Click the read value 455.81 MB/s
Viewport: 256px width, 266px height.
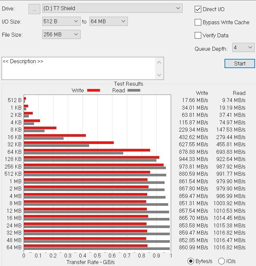(231, 144)
